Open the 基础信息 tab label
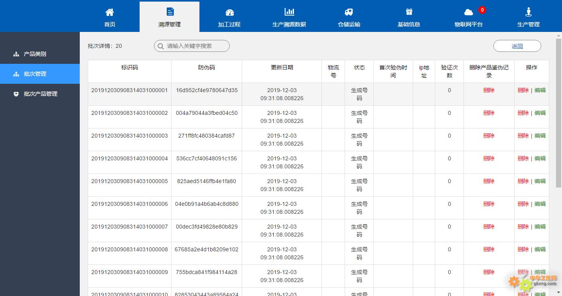The width and height of the screenshot is (562, 296). coord(409,24)
